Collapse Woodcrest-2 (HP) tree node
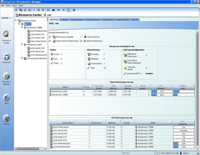Image resolution: width=200 pixels, height=155 pixels. [x=22, y=44]
